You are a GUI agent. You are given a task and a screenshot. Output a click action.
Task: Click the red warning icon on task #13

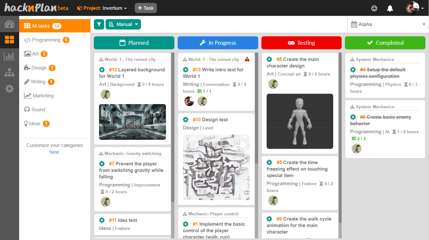click(247, 59)
